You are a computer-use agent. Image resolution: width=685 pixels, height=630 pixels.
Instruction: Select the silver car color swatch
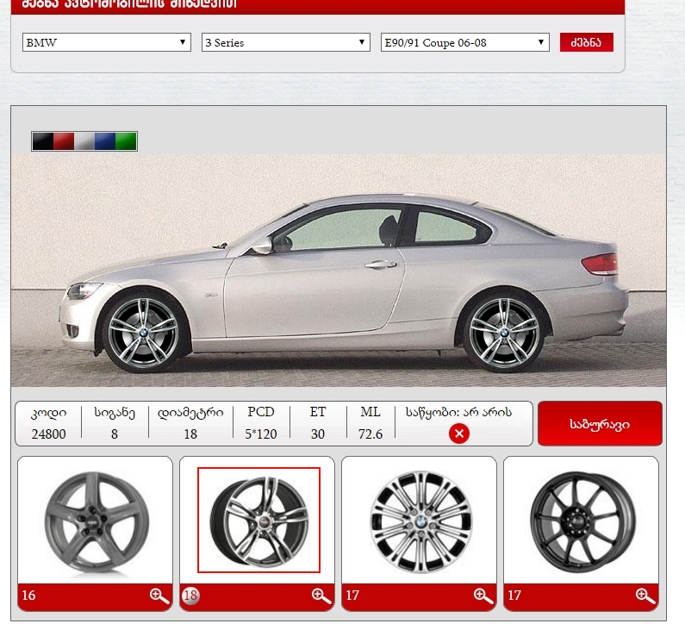tap(84, 141)
